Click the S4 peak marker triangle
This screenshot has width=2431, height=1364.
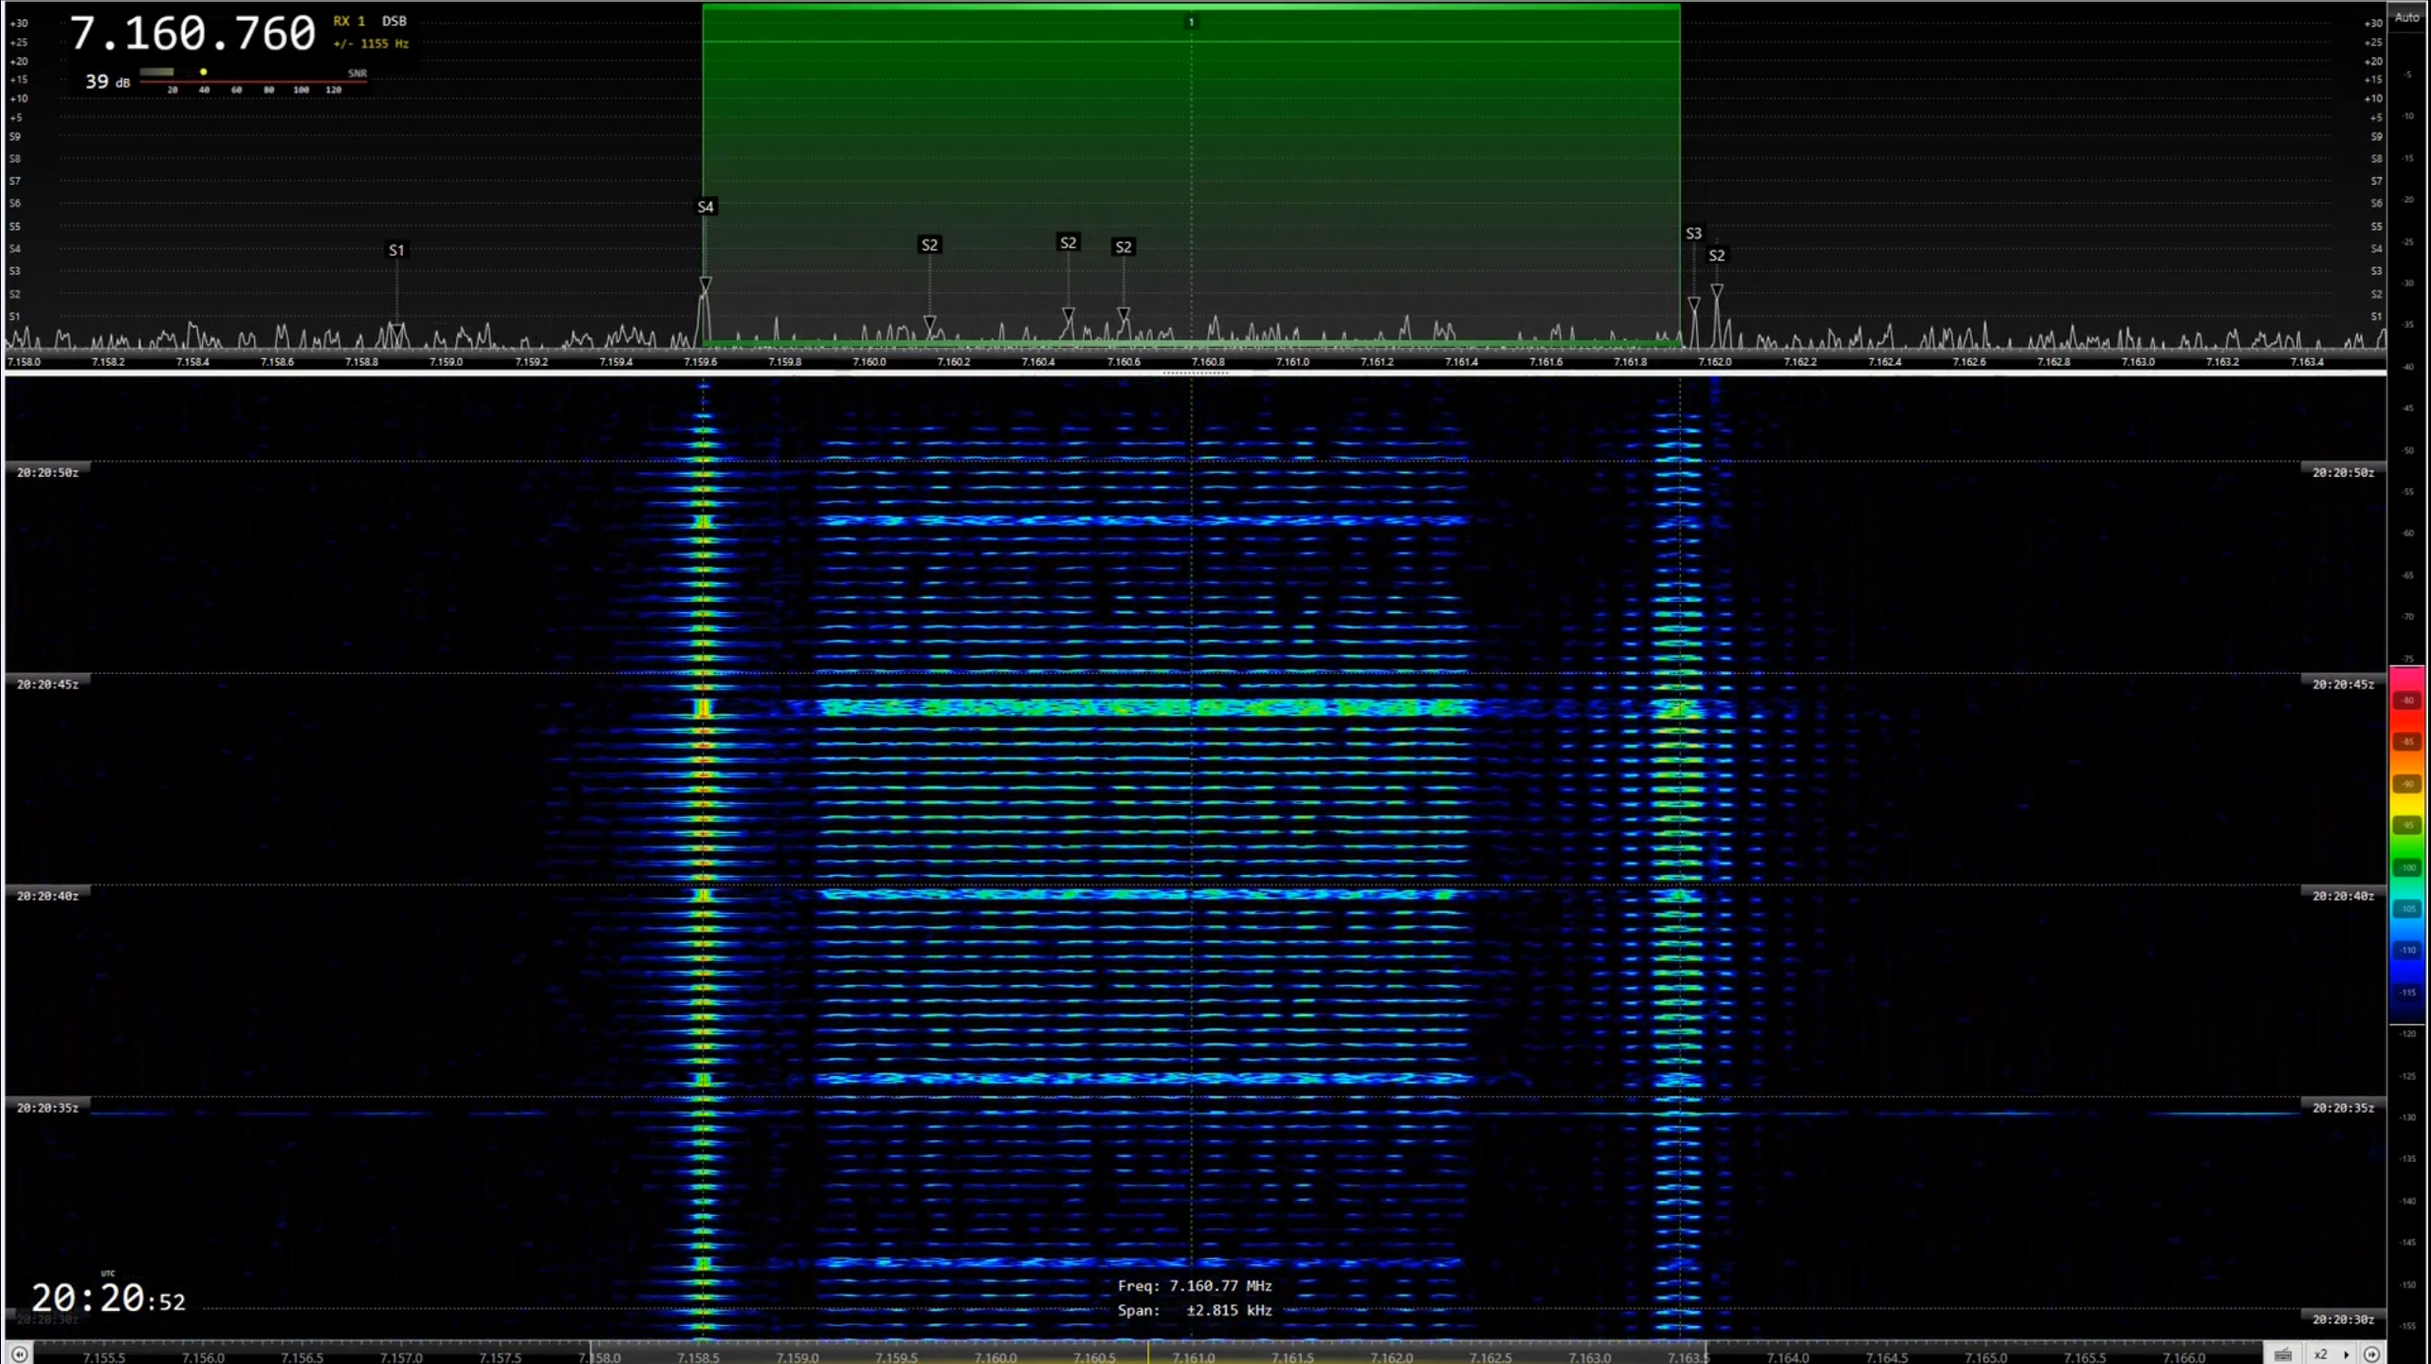tap(705, 283)
